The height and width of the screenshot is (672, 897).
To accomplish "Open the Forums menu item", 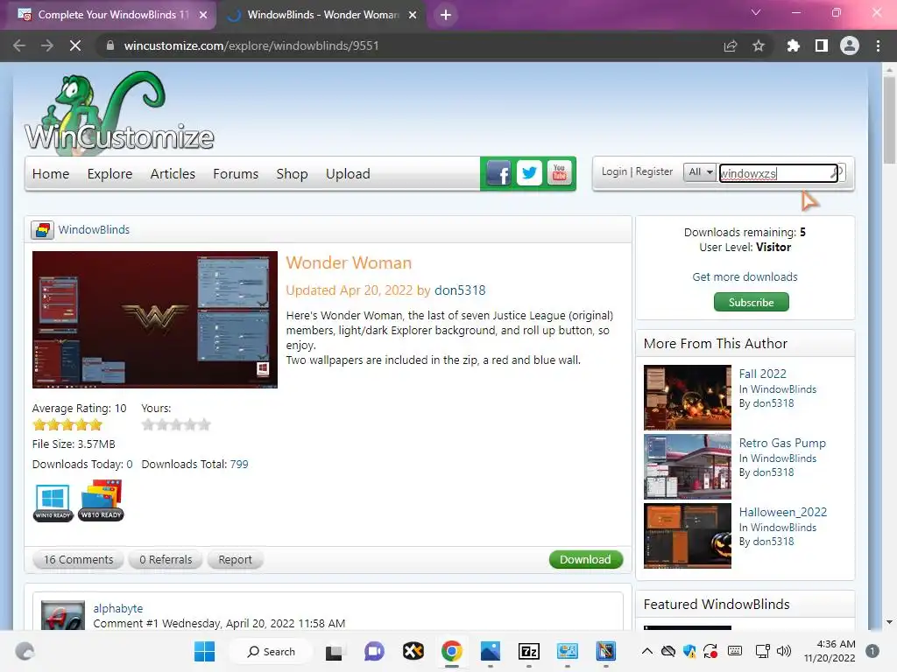I will (236, 174).
